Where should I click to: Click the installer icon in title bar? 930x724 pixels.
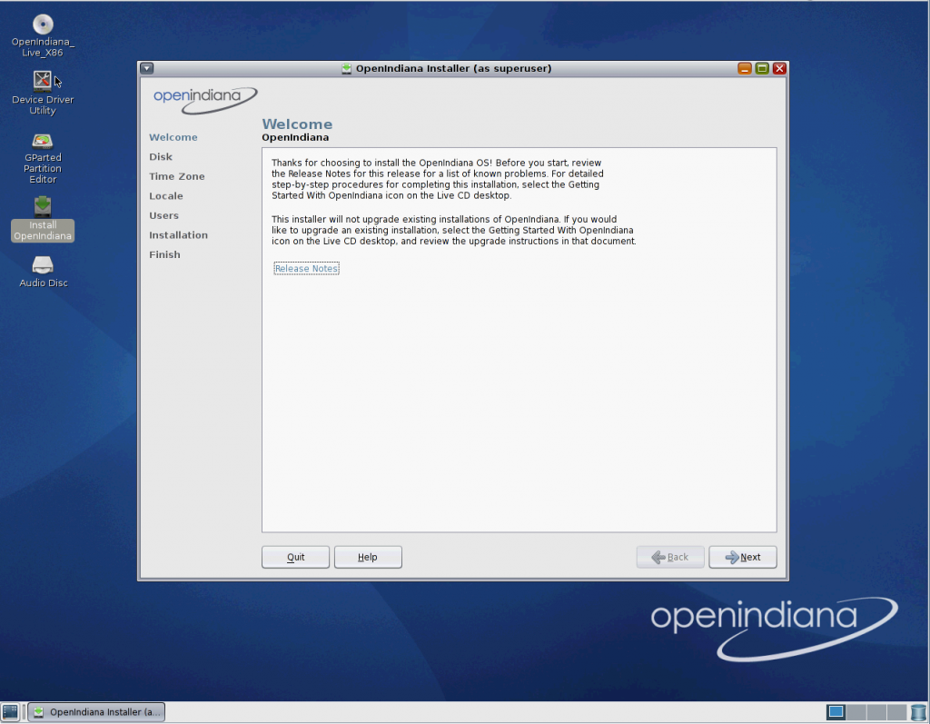pyautogui.click(x=346, y=68)
